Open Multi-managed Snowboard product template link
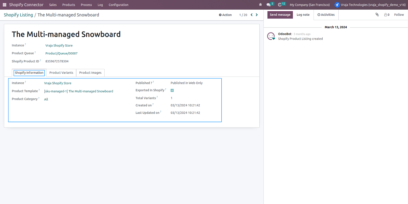 (x=79, y=91)
